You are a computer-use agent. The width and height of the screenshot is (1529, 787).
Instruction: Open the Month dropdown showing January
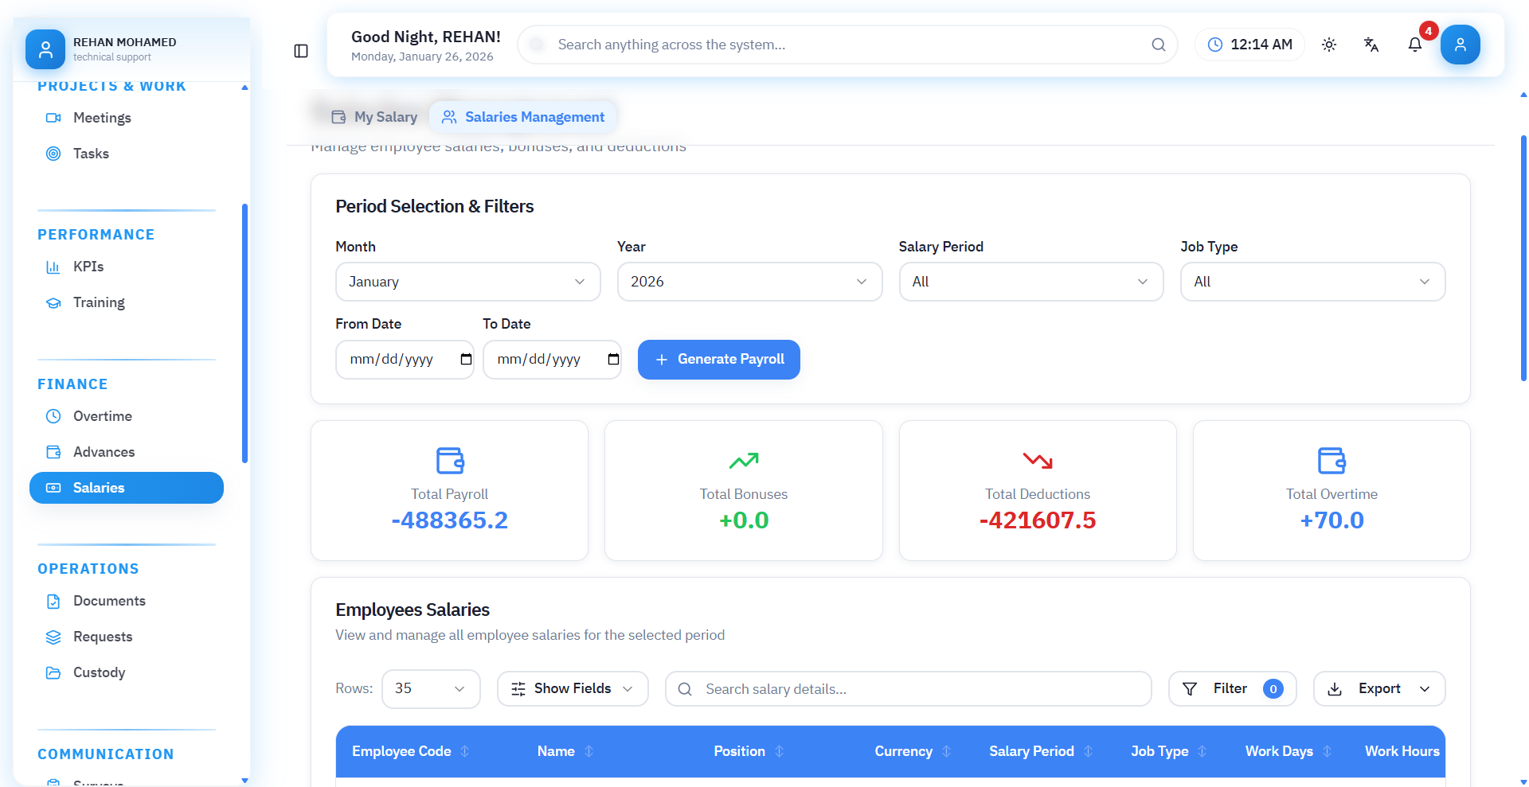(x=467, y=282)
